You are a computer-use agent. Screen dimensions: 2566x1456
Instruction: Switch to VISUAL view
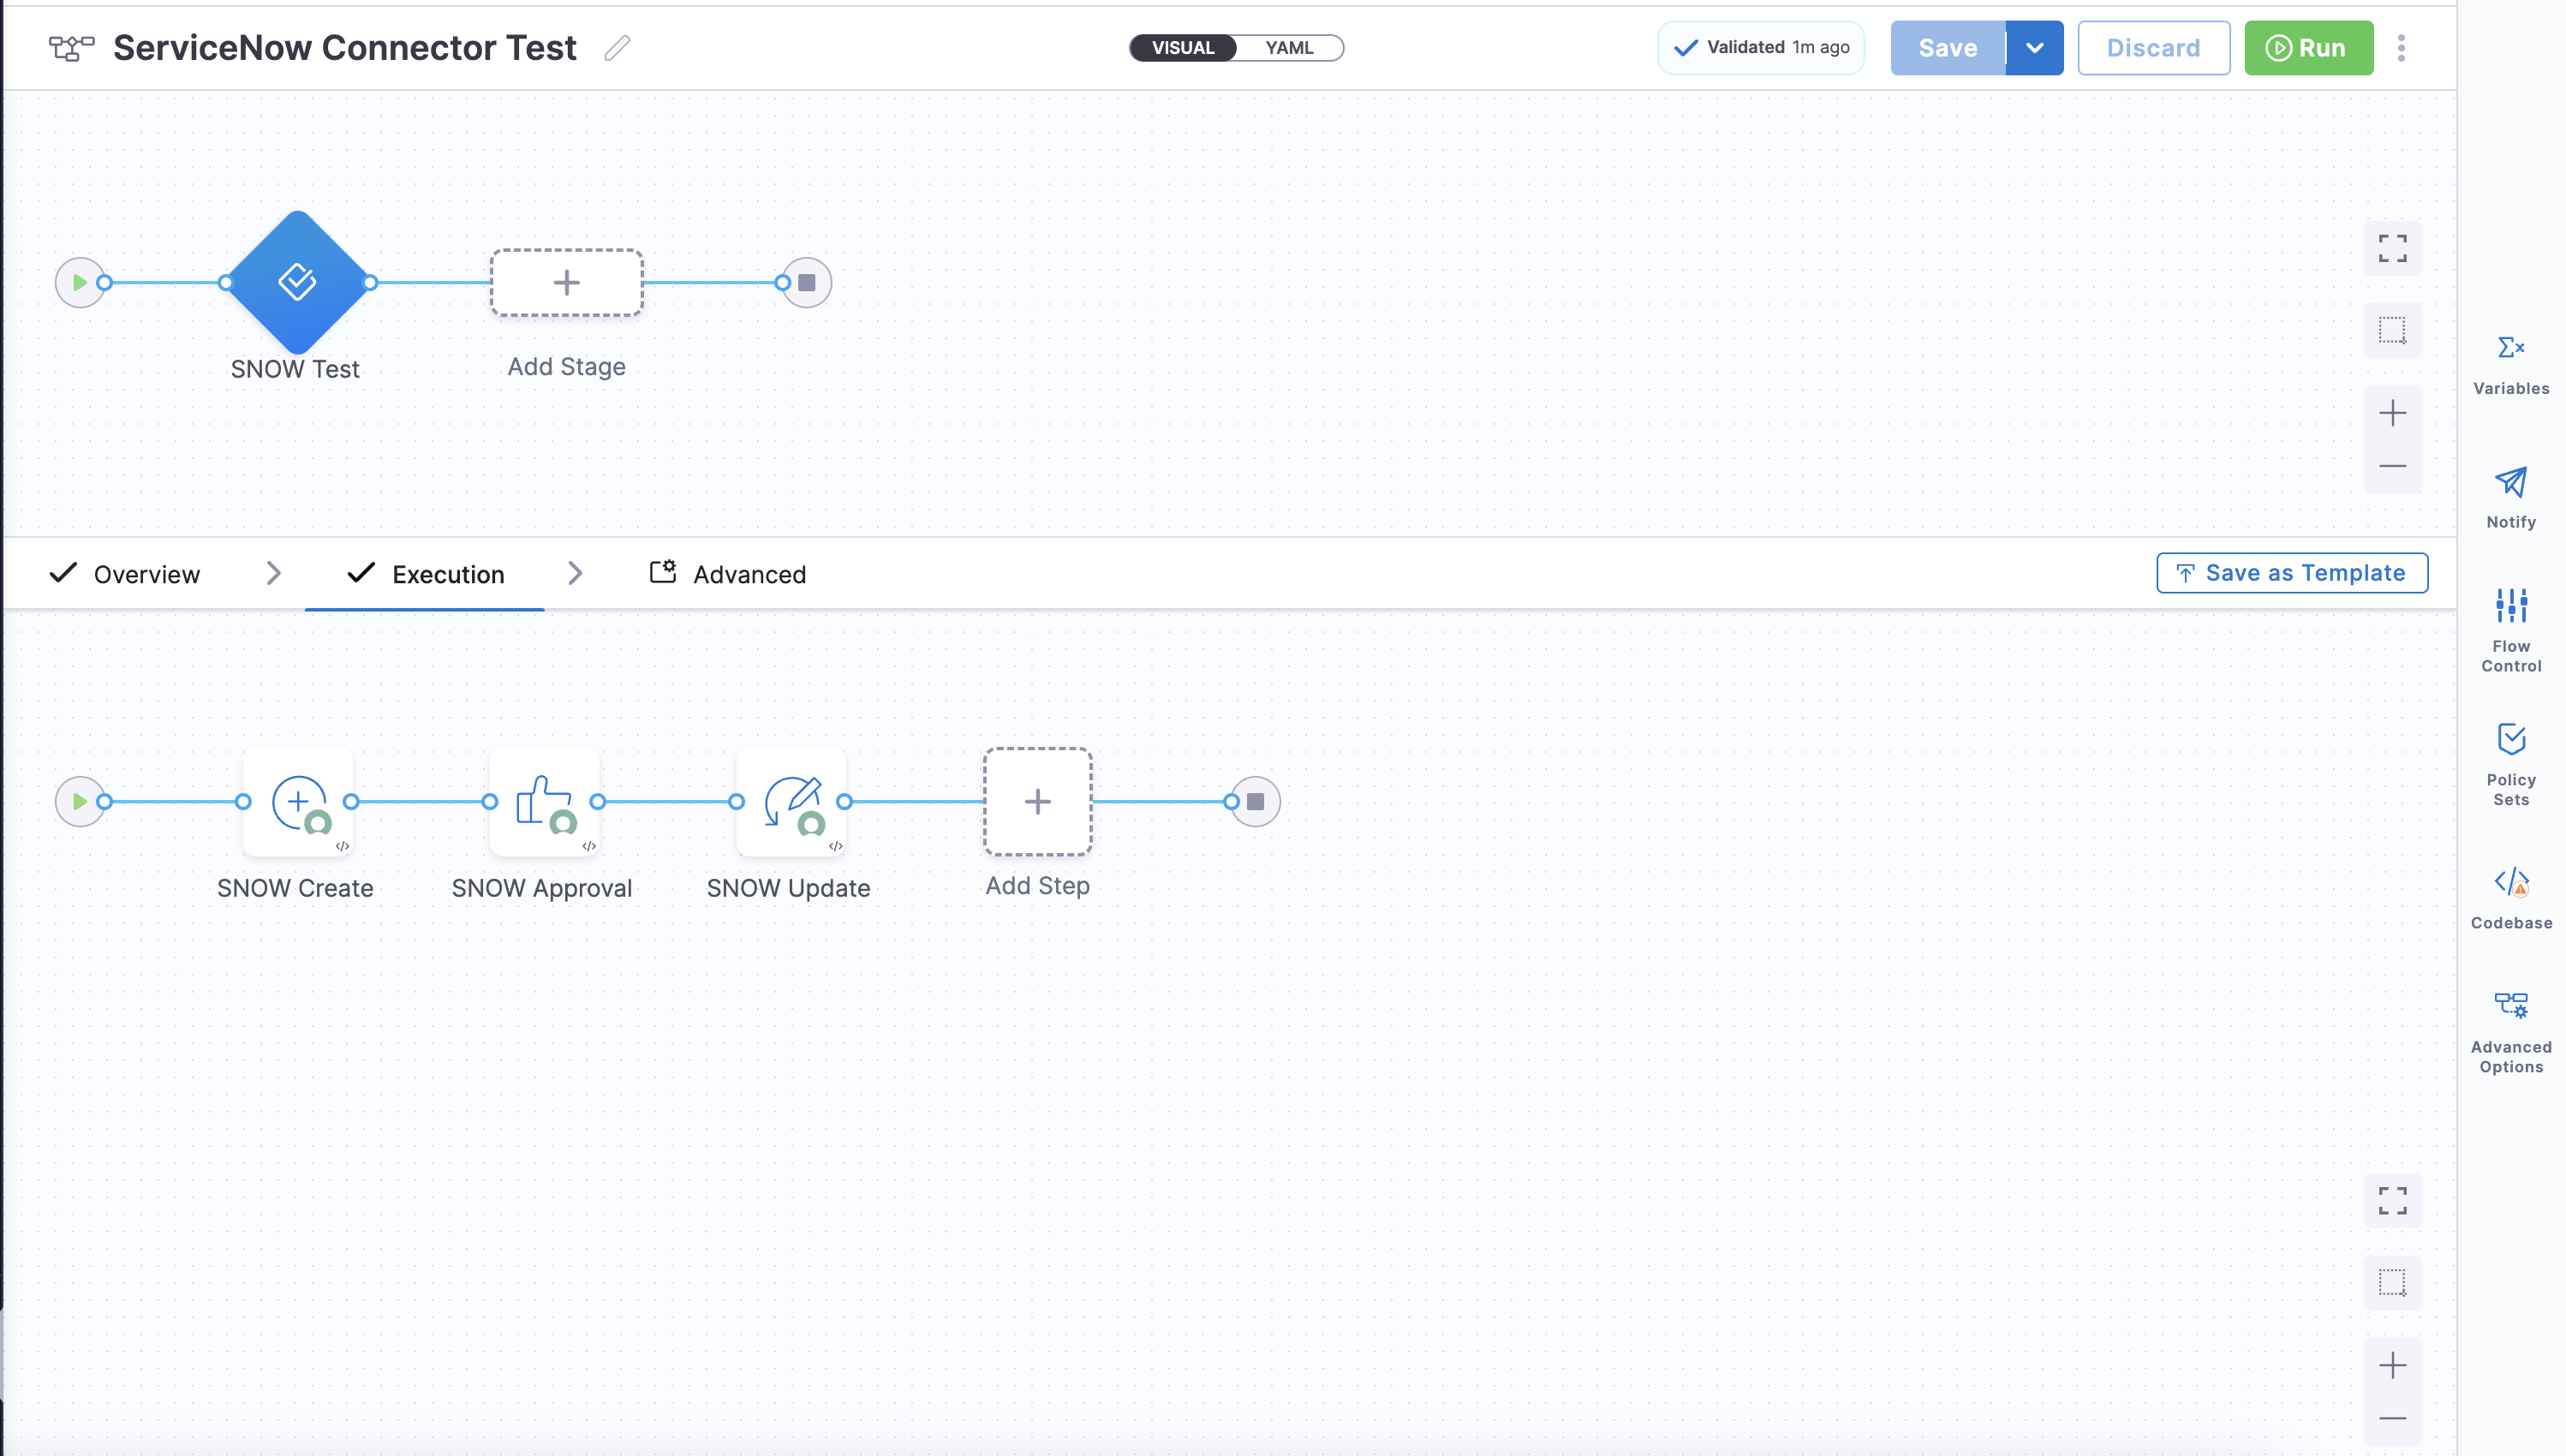1182,48
